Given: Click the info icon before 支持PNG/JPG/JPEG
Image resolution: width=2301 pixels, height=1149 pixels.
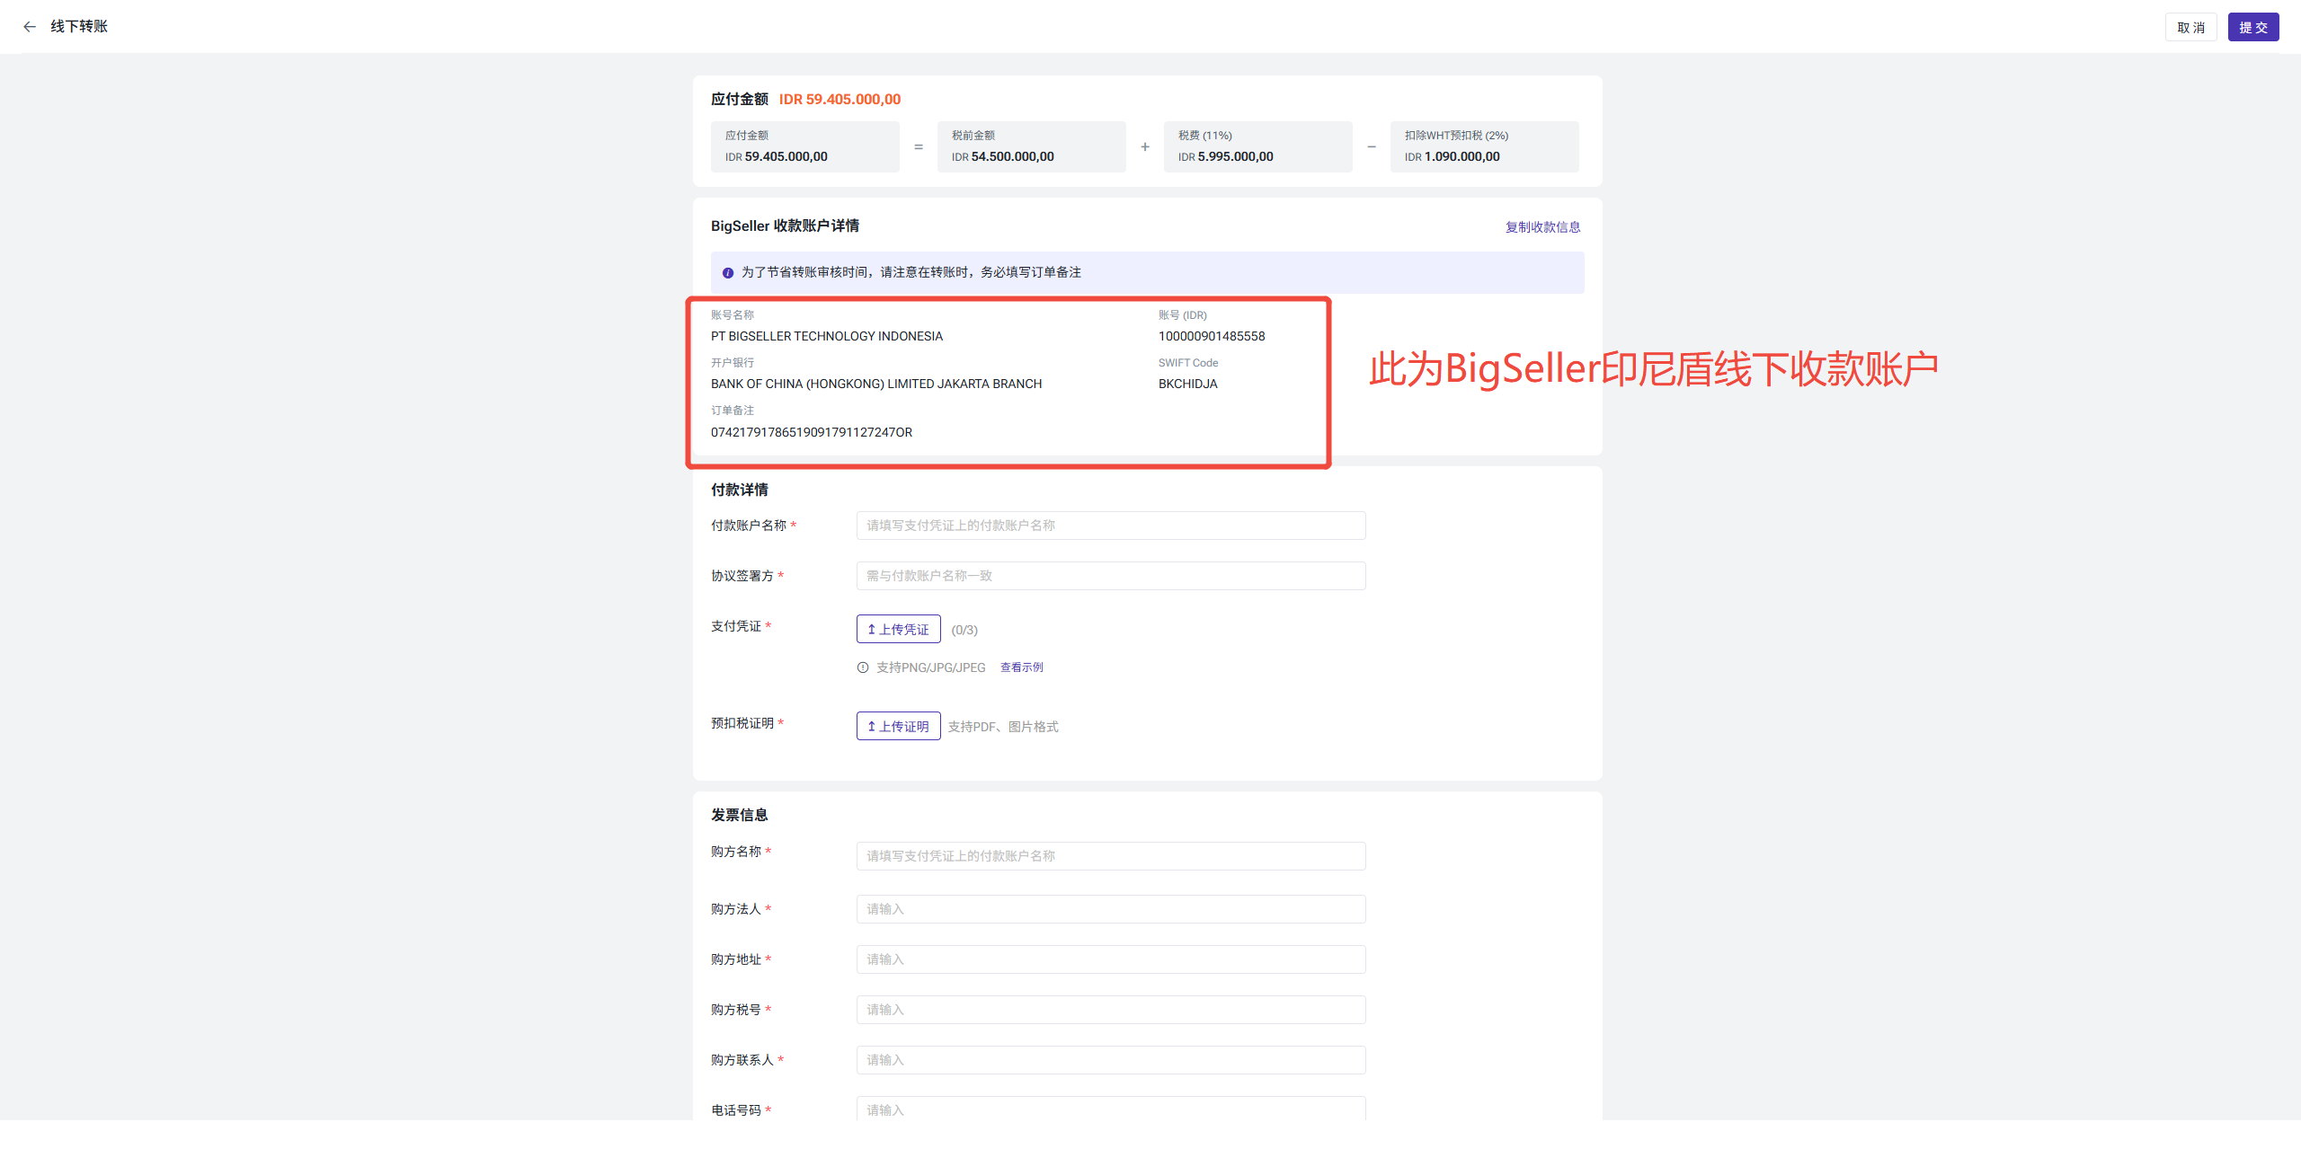Looking at the screenshot, I should coord(863,667).
